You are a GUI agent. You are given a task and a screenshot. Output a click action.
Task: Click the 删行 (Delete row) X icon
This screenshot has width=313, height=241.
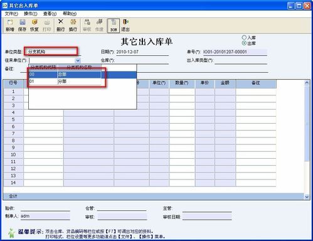point(61,21)
